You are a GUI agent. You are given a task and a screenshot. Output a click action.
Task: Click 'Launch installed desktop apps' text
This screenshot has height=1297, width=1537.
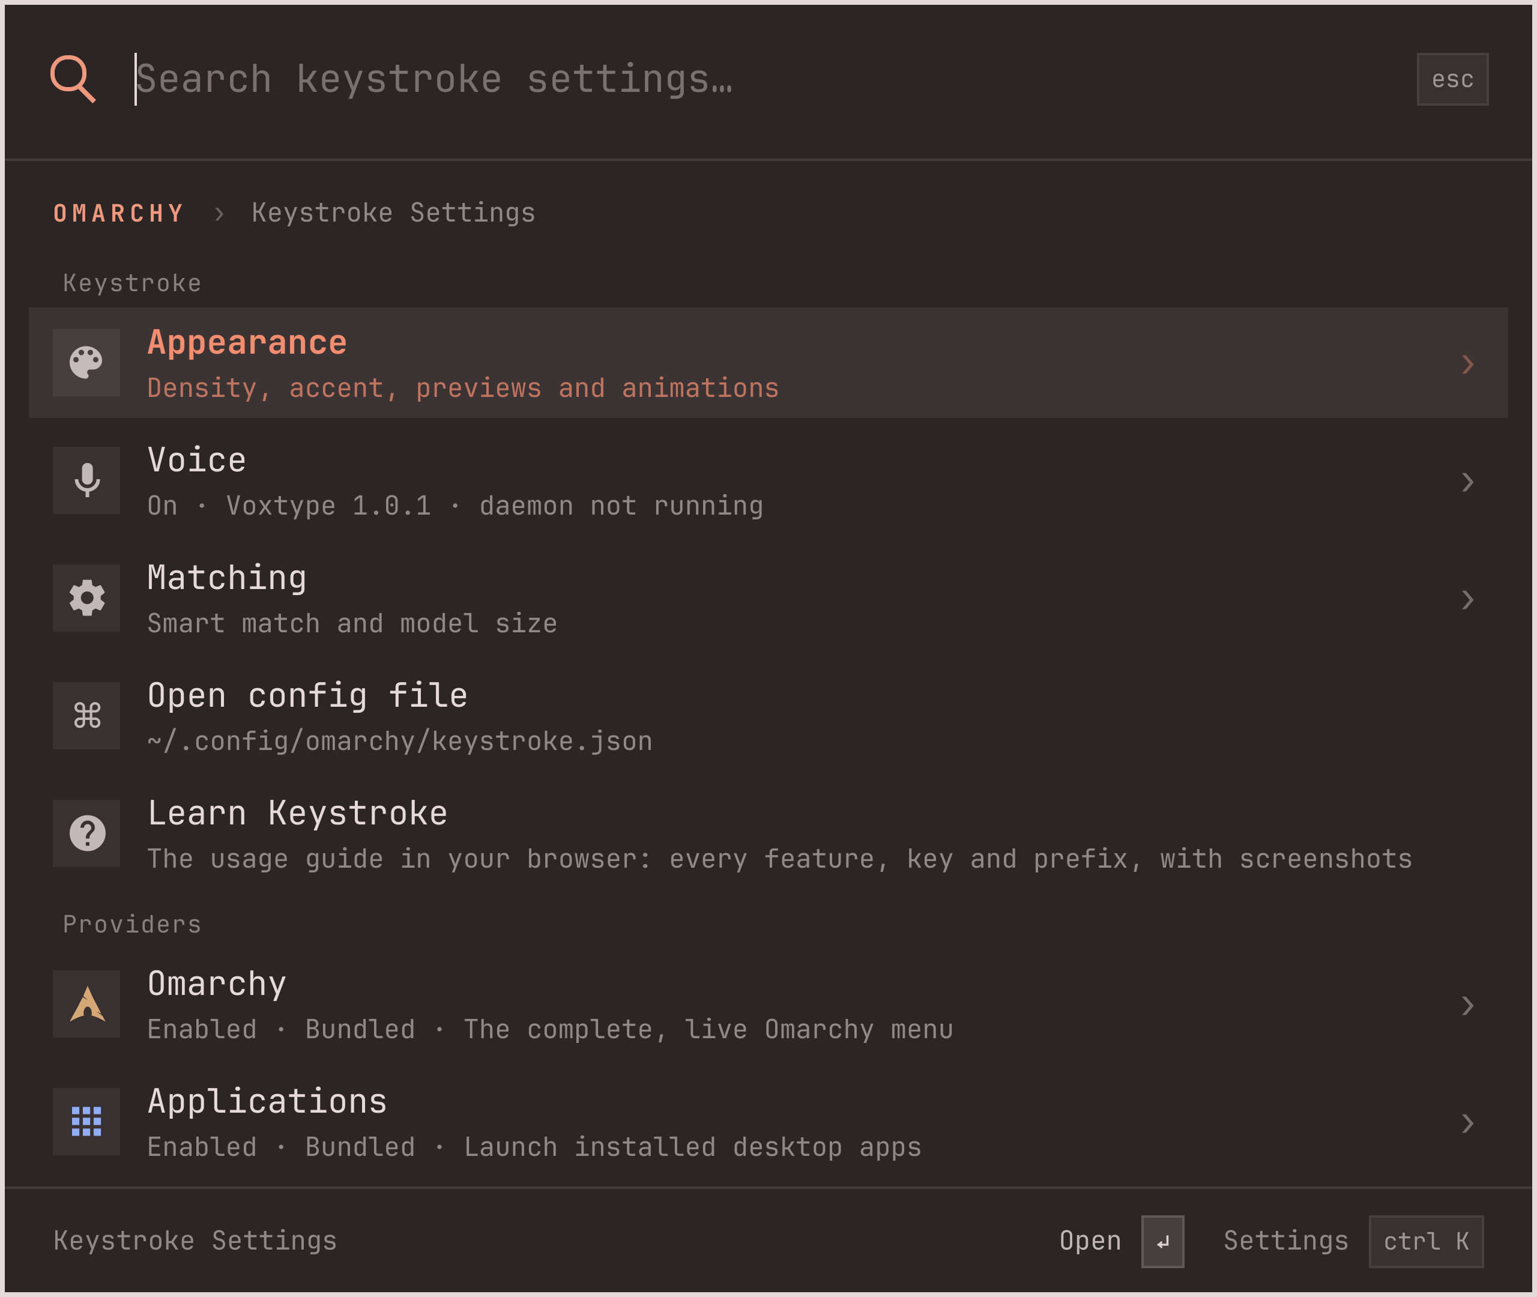(x=692, y=1147)
